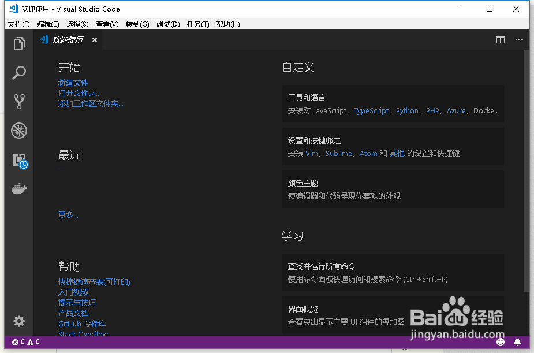Install Vim keybindings via the Vim link
The height and width of the screenshot is (353, 534).
pos(312,153)
